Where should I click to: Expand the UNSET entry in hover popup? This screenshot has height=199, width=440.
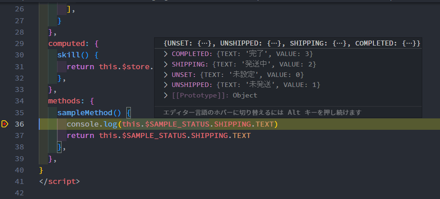[x=166, y=75]
